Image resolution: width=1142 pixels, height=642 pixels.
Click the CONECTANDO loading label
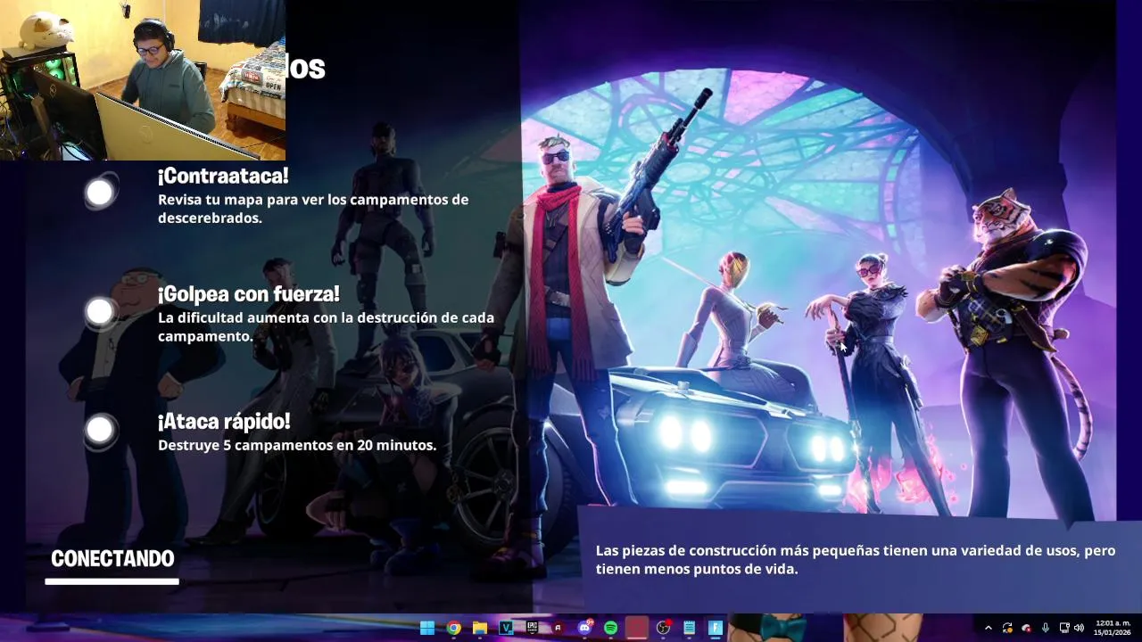(x=112, y=559)
